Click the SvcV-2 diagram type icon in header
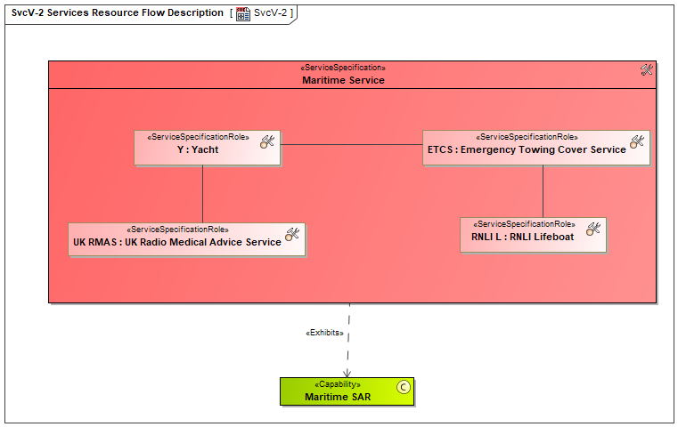678x427 pixels. click(243, 13)
